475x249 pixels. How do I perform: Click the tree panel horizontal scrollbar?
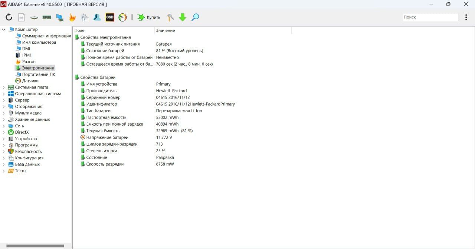click(35, 246)
